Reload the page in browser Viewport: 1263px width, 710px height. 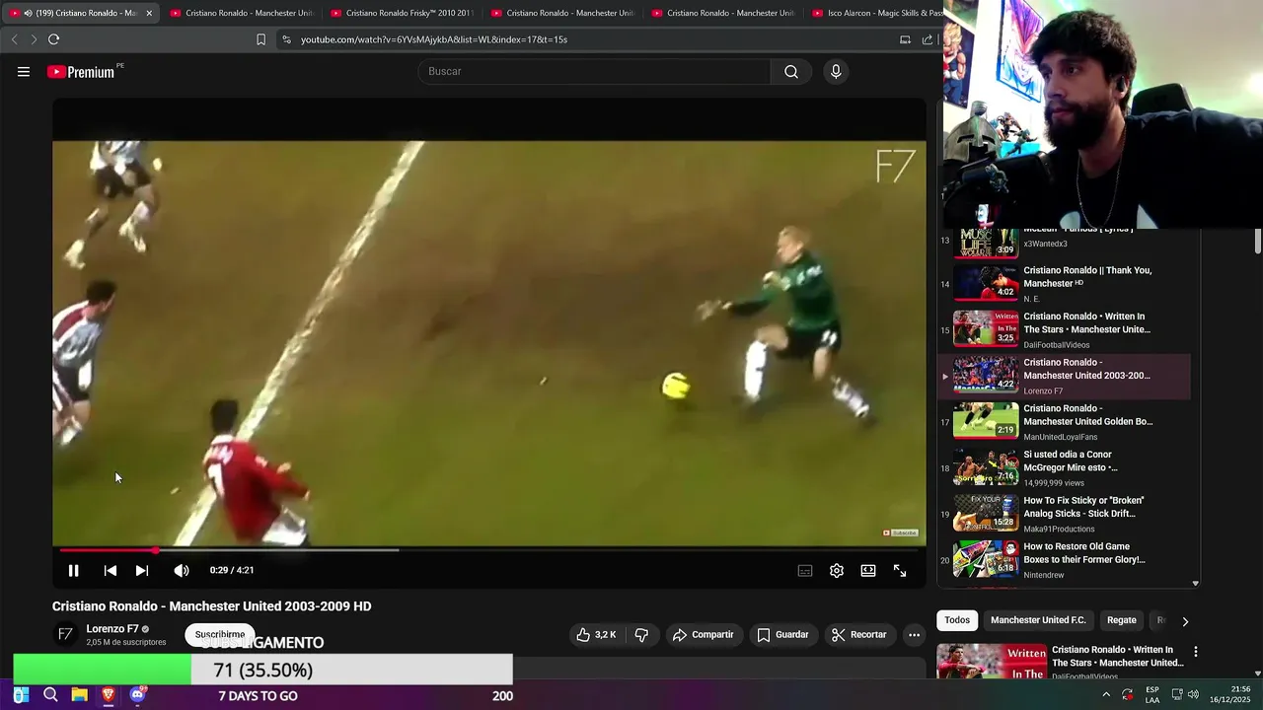point(53,39)
